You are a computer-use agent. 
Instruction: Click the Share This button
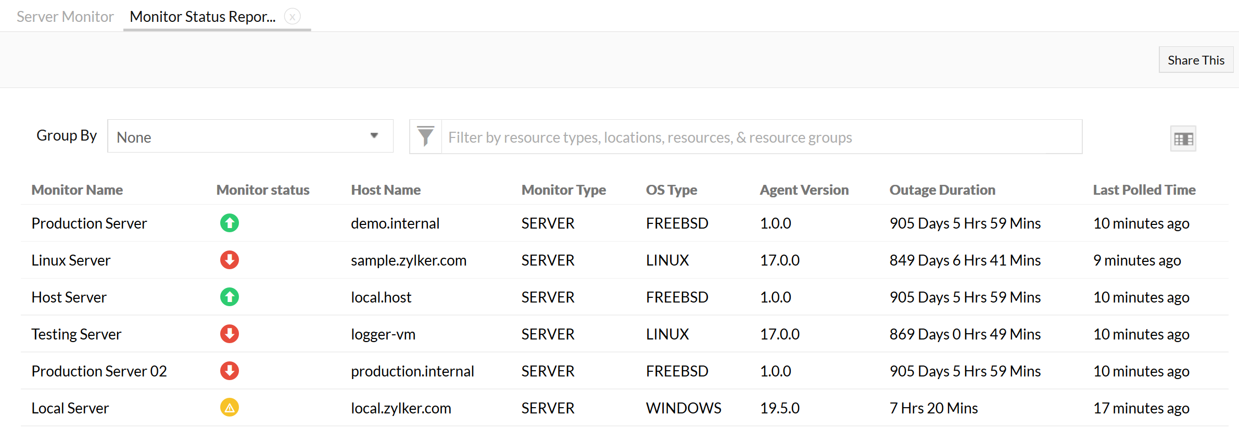(x=1196, y=60)
